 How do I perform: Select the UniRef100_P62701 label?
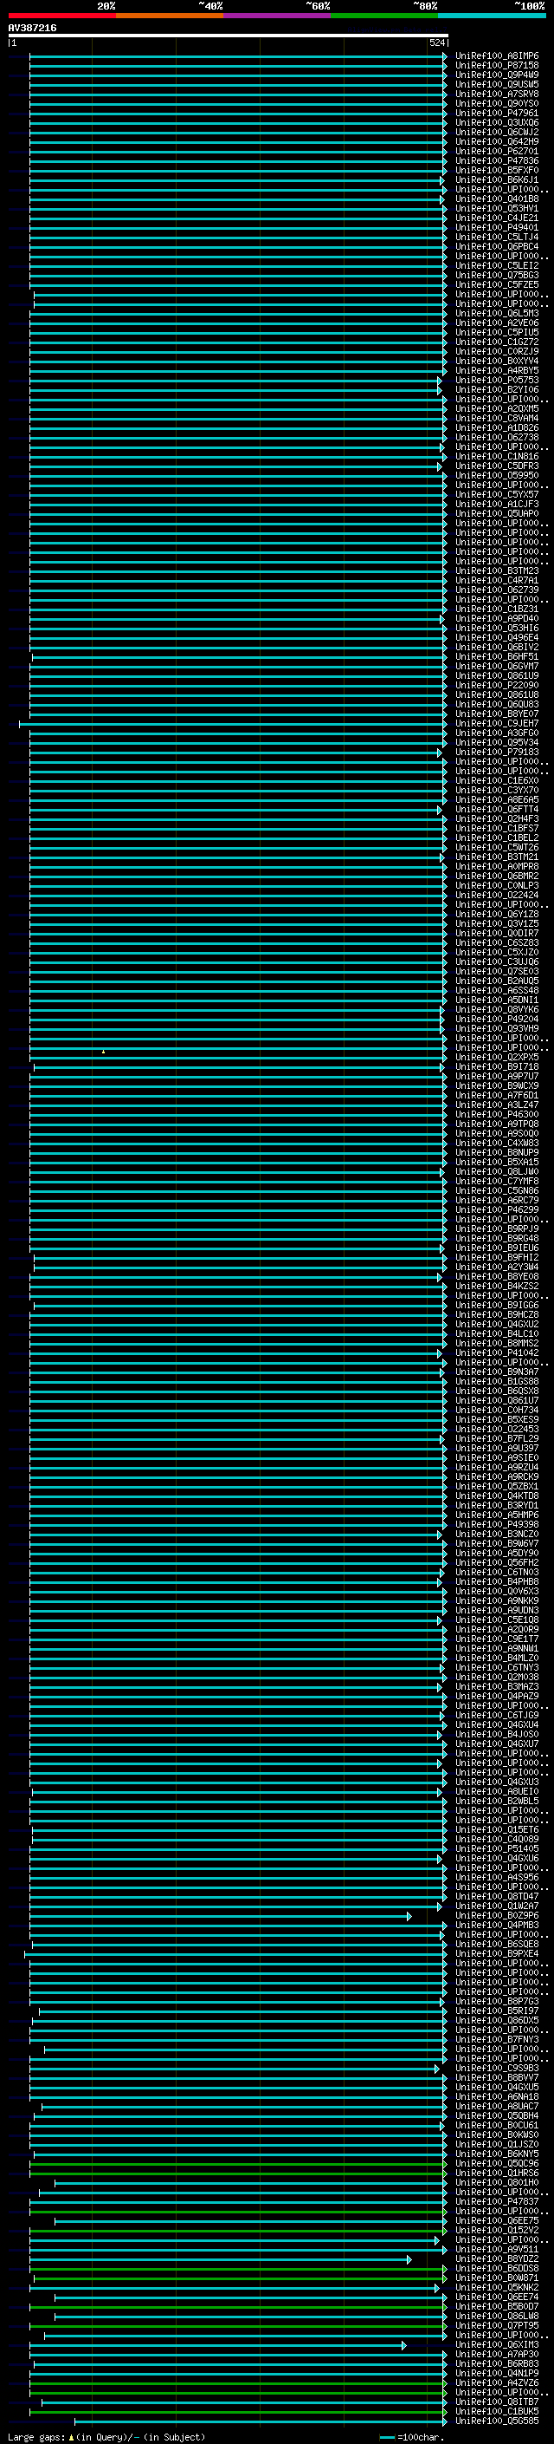click(x=496, y=151)
